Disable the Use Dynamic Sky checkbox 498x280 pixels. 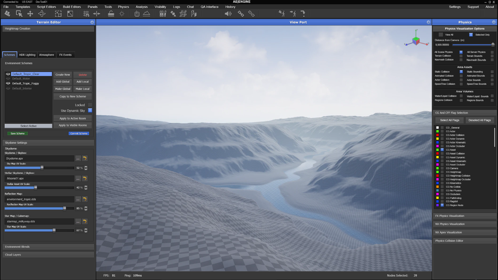point(90,111)
